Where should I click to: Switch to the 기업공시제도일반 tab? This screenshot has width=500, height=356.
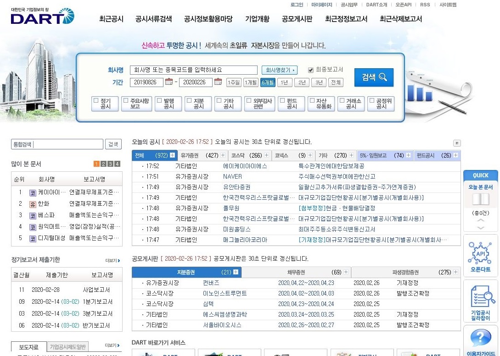tap(67, 347)
